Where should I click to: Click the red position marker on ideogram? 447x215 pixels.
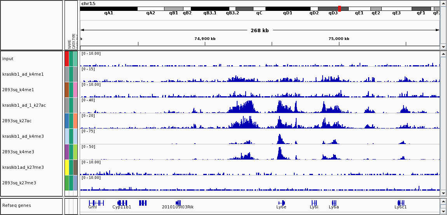click(x=339, y=9)
